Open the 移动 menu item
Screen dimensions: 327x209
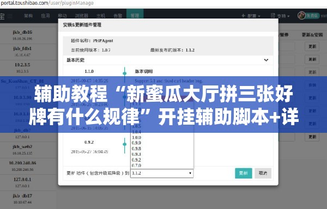[x=62, y=16]
